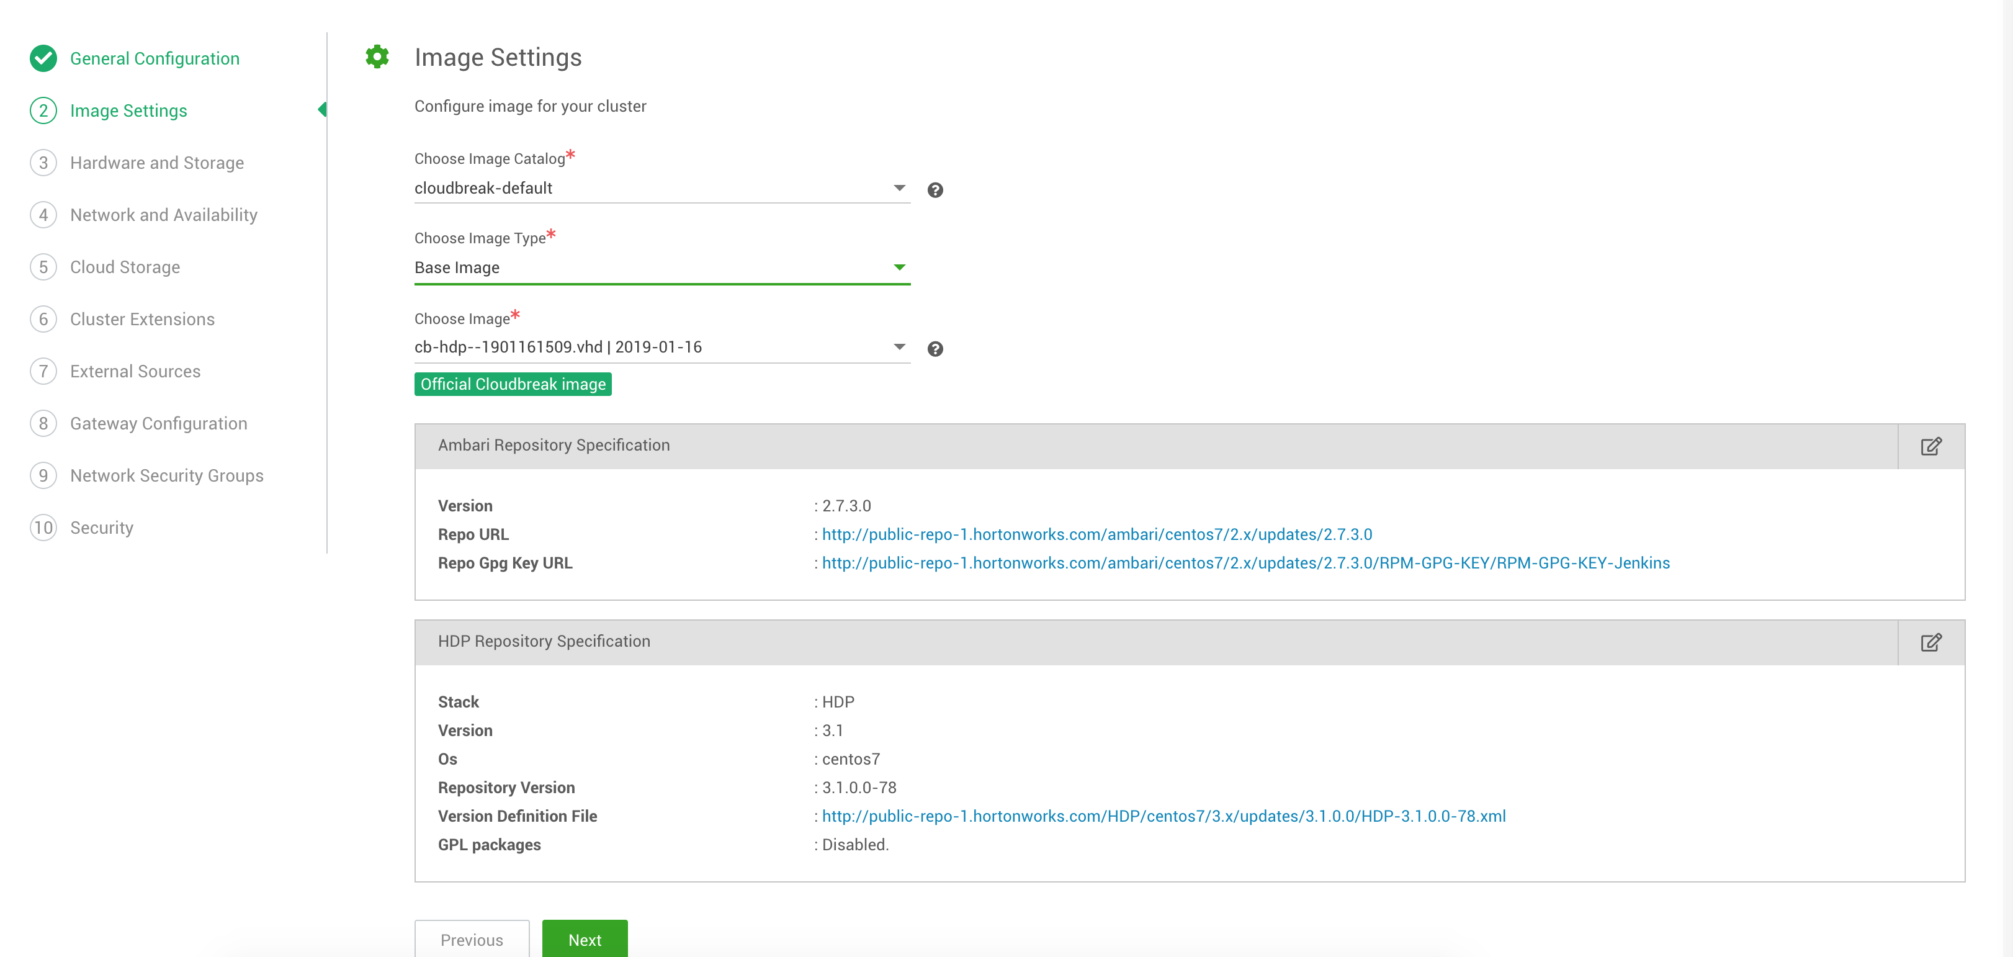
Task: Open the Choose Image help tooltip
Action: click(x=935, y=349)
